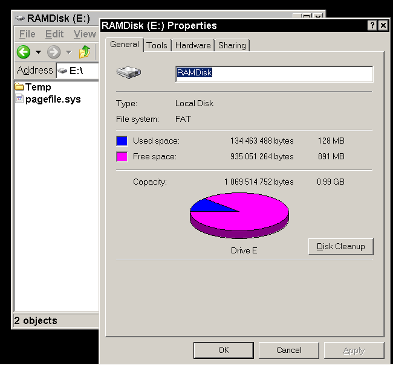Click the blue Used space swatch
The width and height of the screenshot is (393, 365).
coord(122,141)
